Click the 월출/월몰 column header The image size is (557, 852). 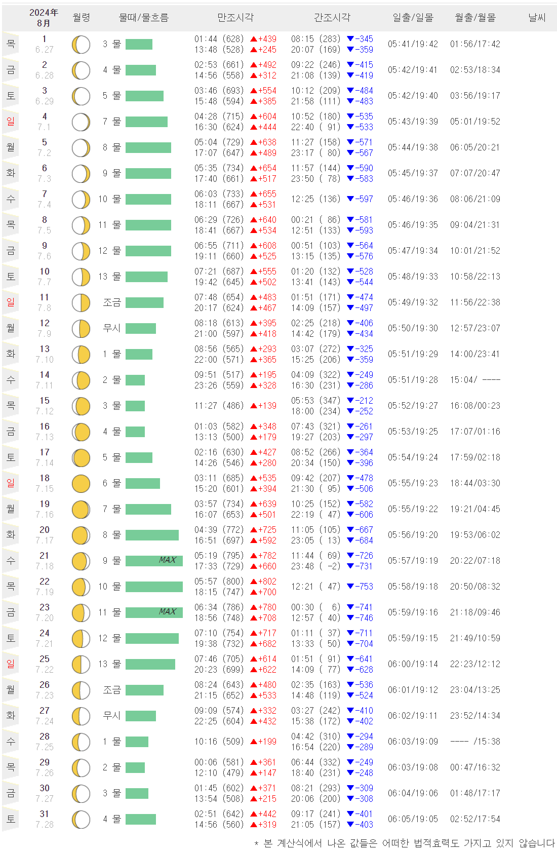pos(475,18)
